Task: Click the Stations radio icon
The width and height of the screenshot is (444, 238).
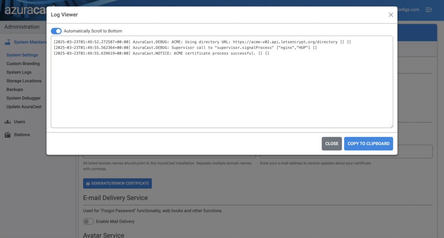Action: coord(8,135)
